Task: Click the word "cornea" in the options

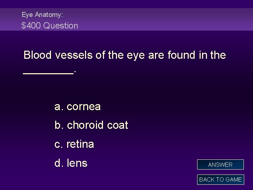Action: point(84,107)
